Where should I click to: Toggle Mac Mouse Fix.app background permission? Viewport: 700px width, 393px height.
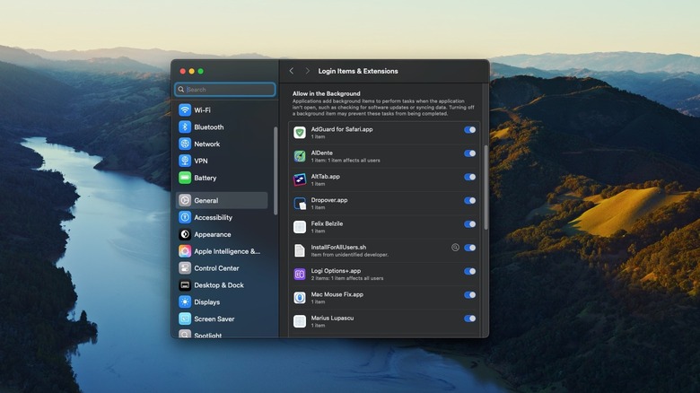469,295
